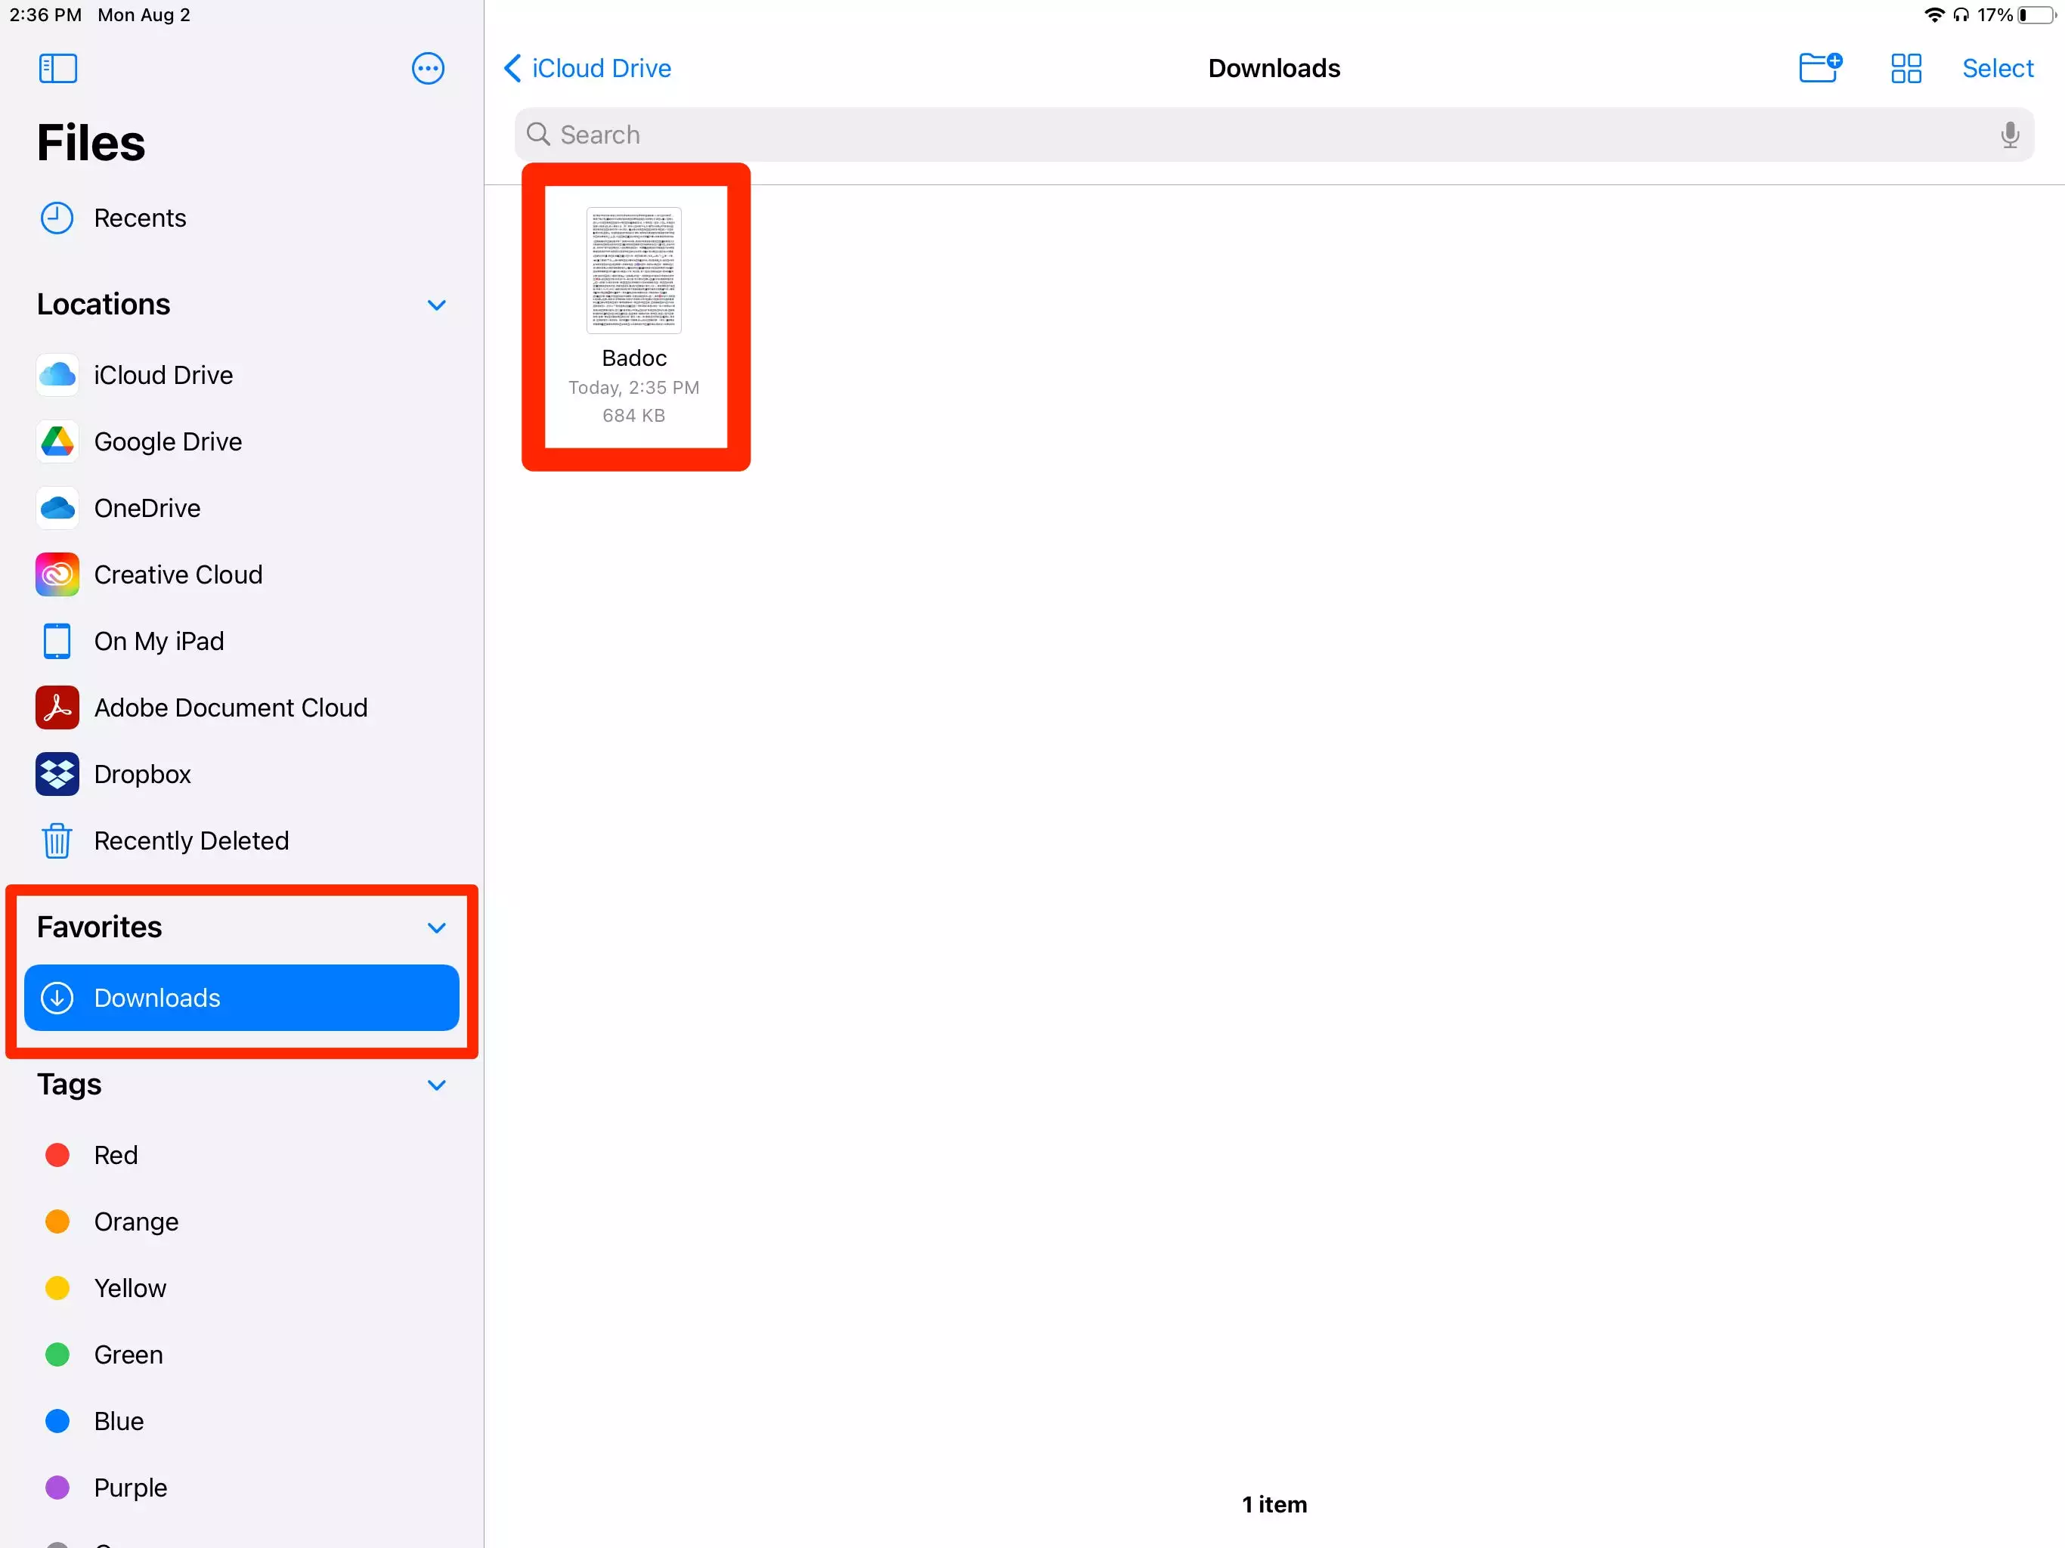The image size is (2065, 1548).
Task: Tap the Select button
Action: pos(1997,68)
